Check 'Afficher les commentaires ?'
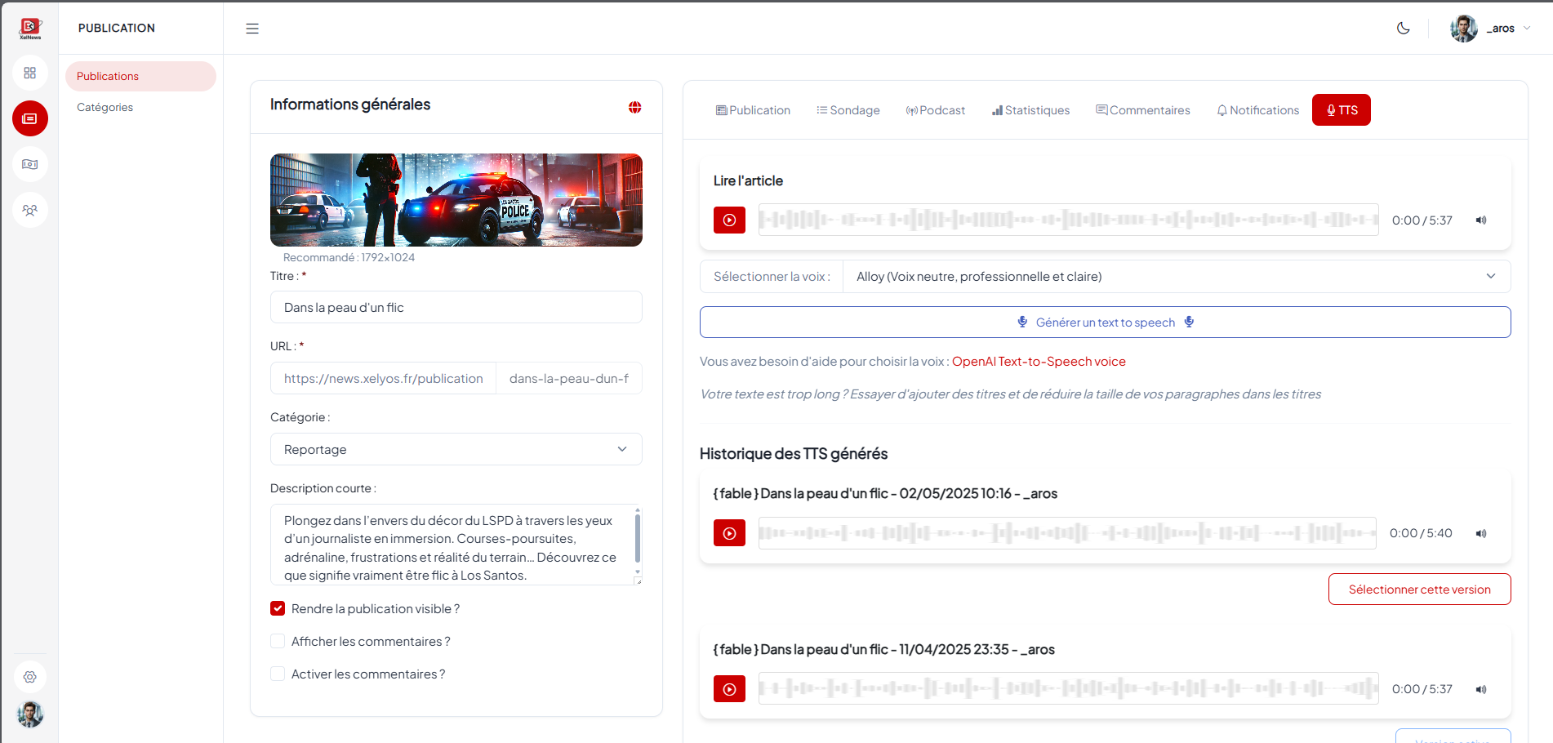Image resolution: width=1553 pixels, height=743 pixels. coord(278,641)
